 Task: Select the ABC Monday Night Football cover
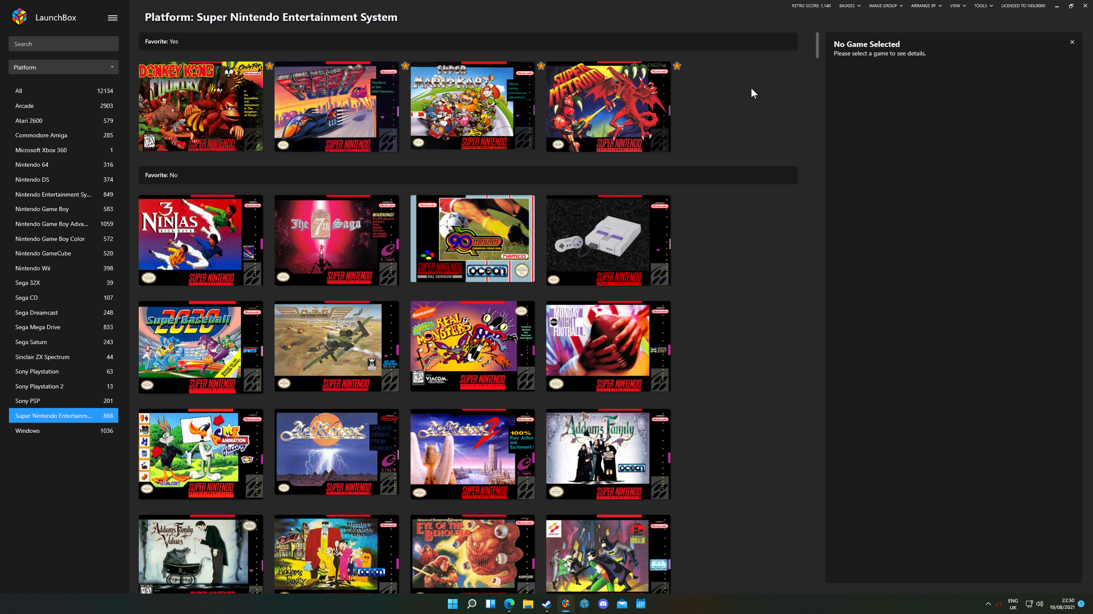pyautogui.click(x=608, y=346)
